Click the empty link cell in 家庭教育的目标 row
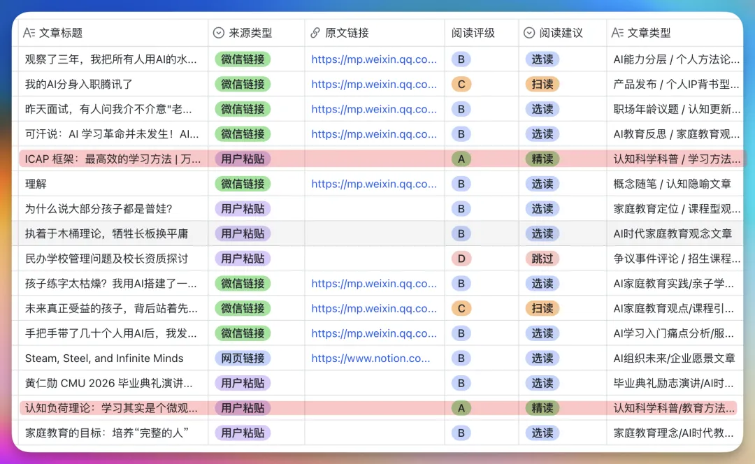Viewport: 755px width, 464px height. pyautogui.click(x=375, y=433)
